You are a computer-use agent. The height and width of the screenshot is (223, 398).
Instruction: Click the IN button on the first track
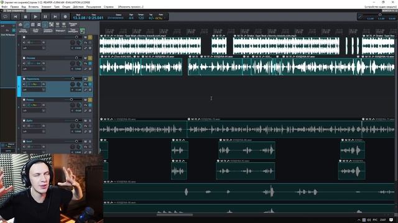pos(44,43)
